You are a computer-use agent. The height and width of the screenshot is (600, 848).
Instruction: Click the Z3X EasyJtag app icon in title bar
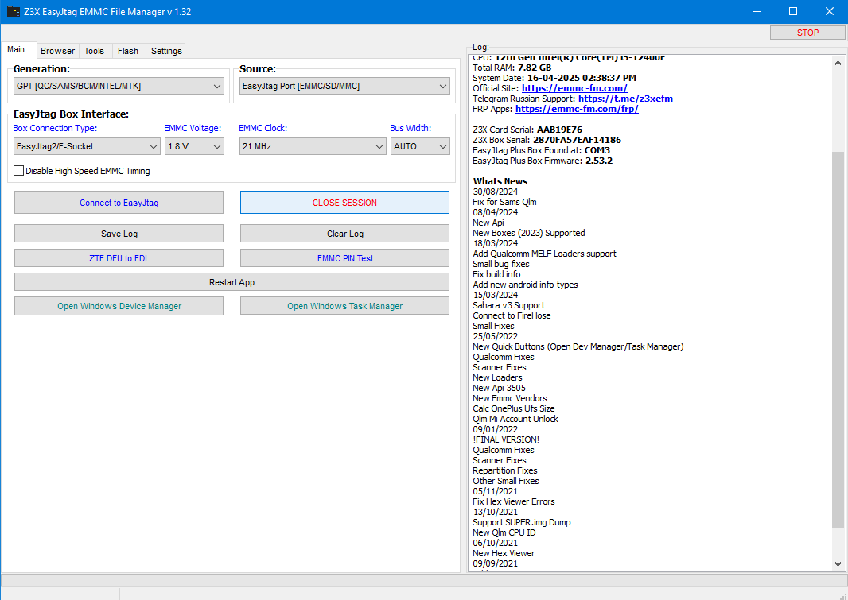point(14,11)
